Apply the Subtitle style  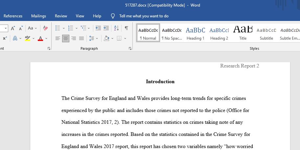coord(266,33)
